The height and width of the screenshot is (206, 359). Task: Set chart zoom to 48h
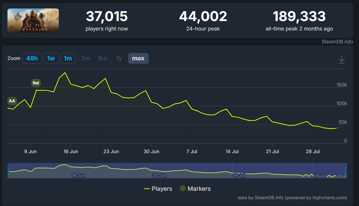[32, 59]
